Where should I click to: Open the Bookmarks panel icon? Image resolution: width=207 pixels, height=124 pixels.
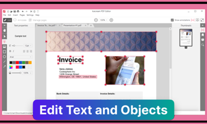(x=203, y=35)
